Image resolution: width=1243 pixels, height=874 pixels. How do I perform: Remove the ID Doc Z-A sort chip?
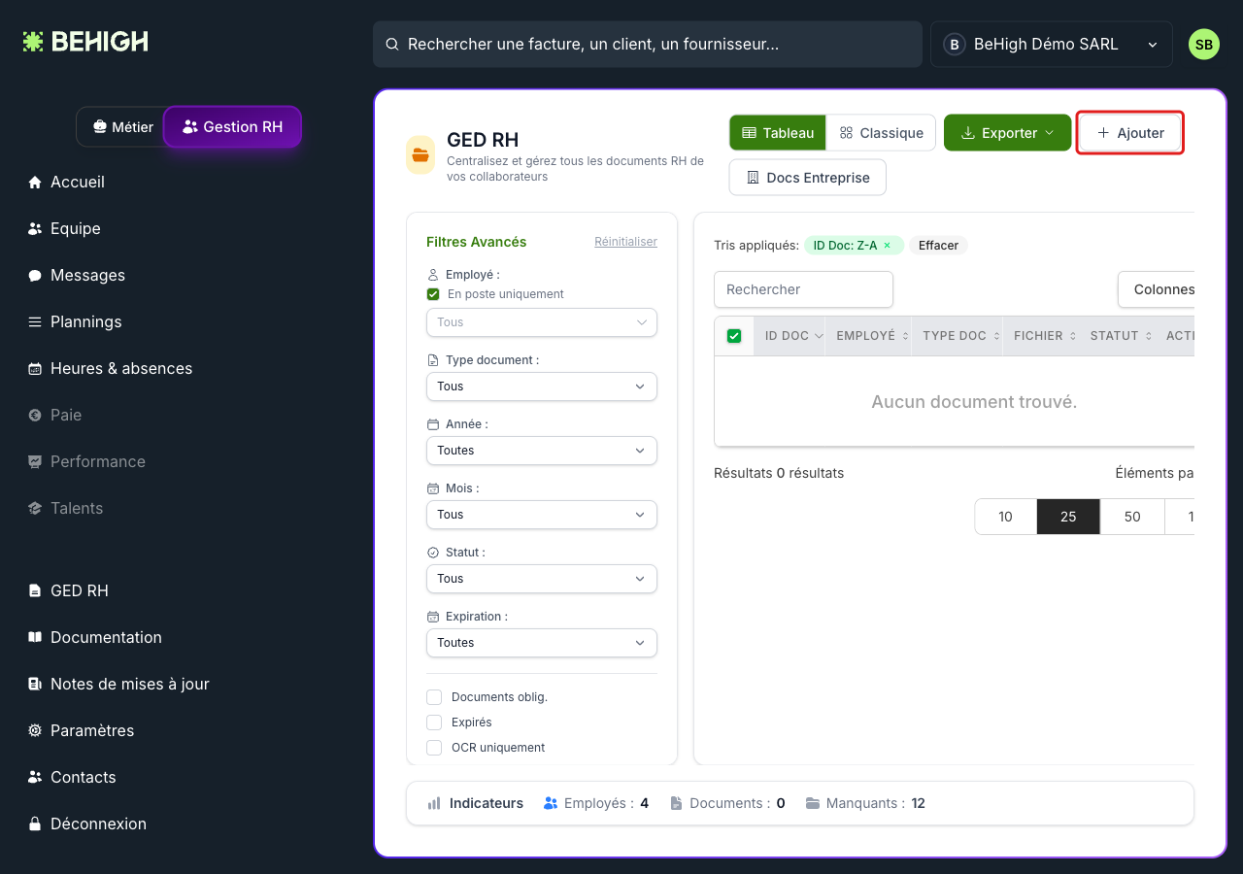[887, 246]
